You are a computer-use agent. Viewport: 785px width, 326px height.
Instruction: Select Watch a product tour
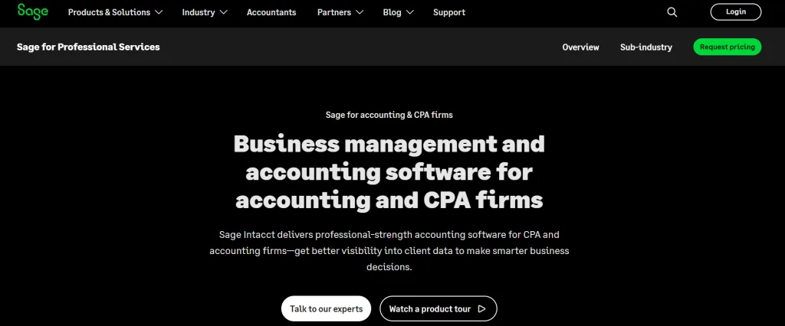click(x=432, y=309)
